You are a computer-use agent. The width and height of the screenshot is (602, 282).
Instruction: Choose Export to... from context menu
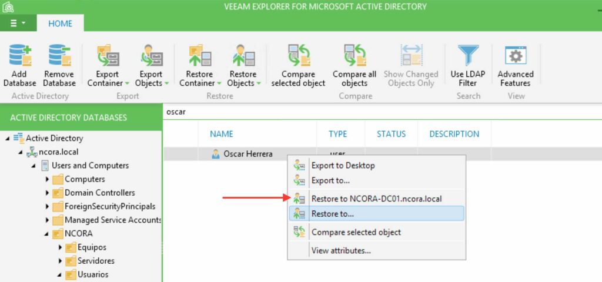(x=376, y=180)
